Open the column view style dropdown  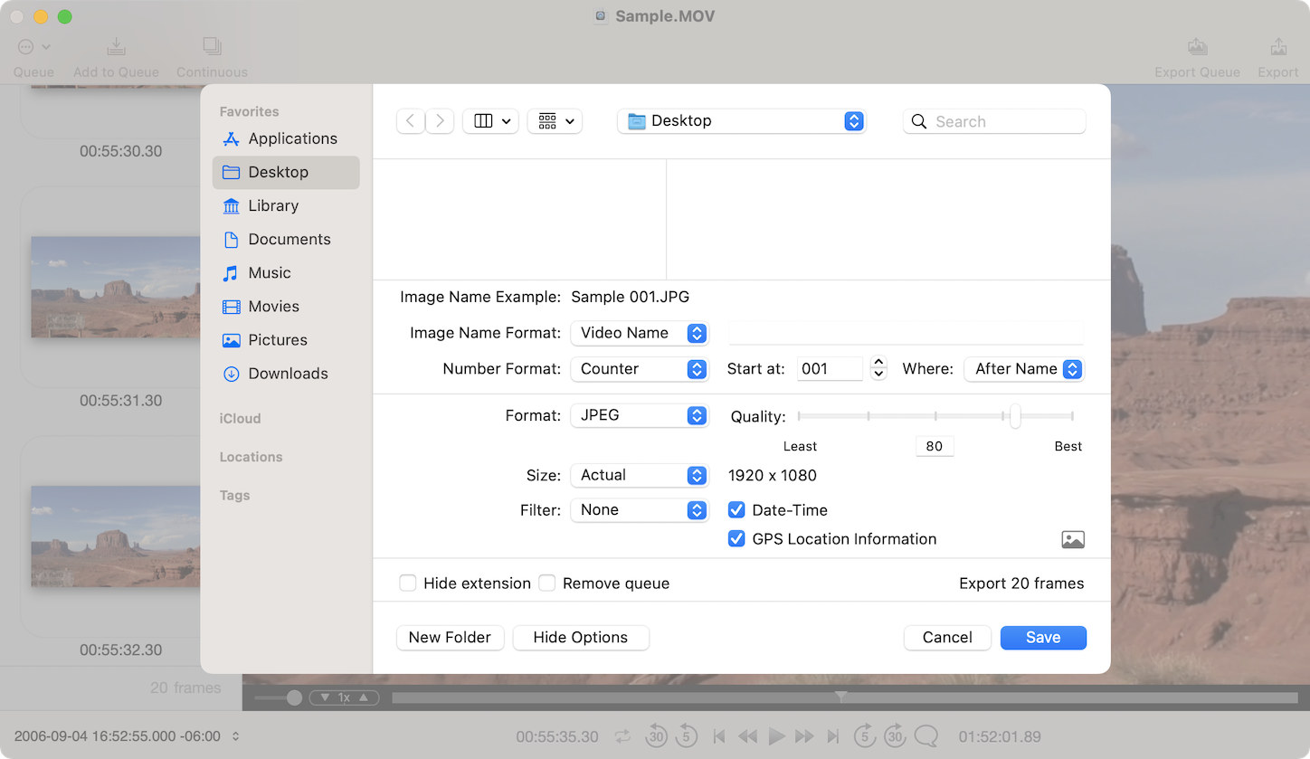pyautogui.click(x=490, y=121)
